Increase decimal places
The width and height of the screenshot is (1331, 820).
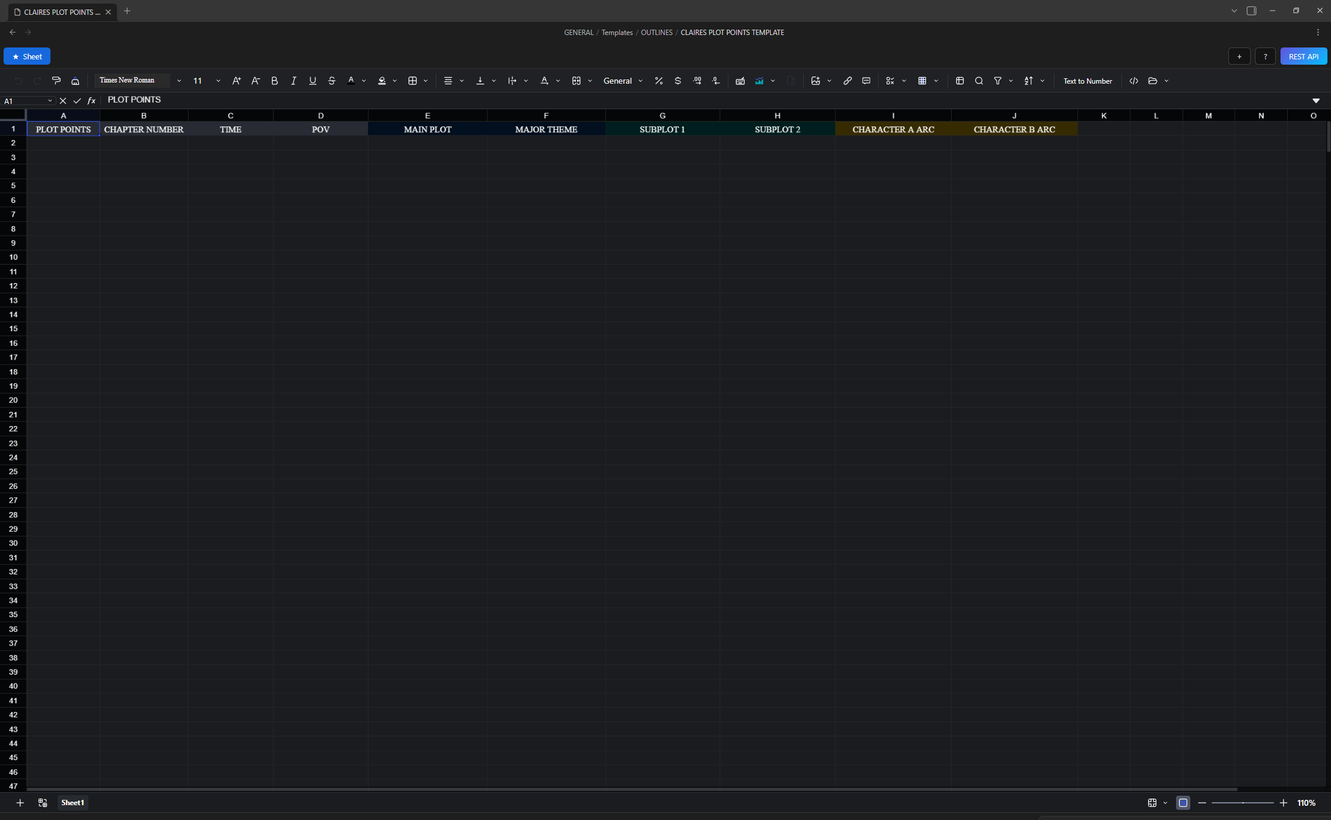click(x=697, y=81)
